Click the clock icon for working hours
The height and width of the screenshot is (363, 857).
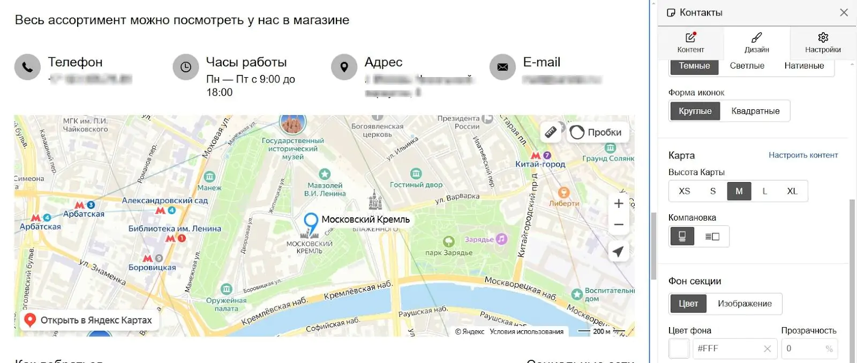click(x=186, y=67)
